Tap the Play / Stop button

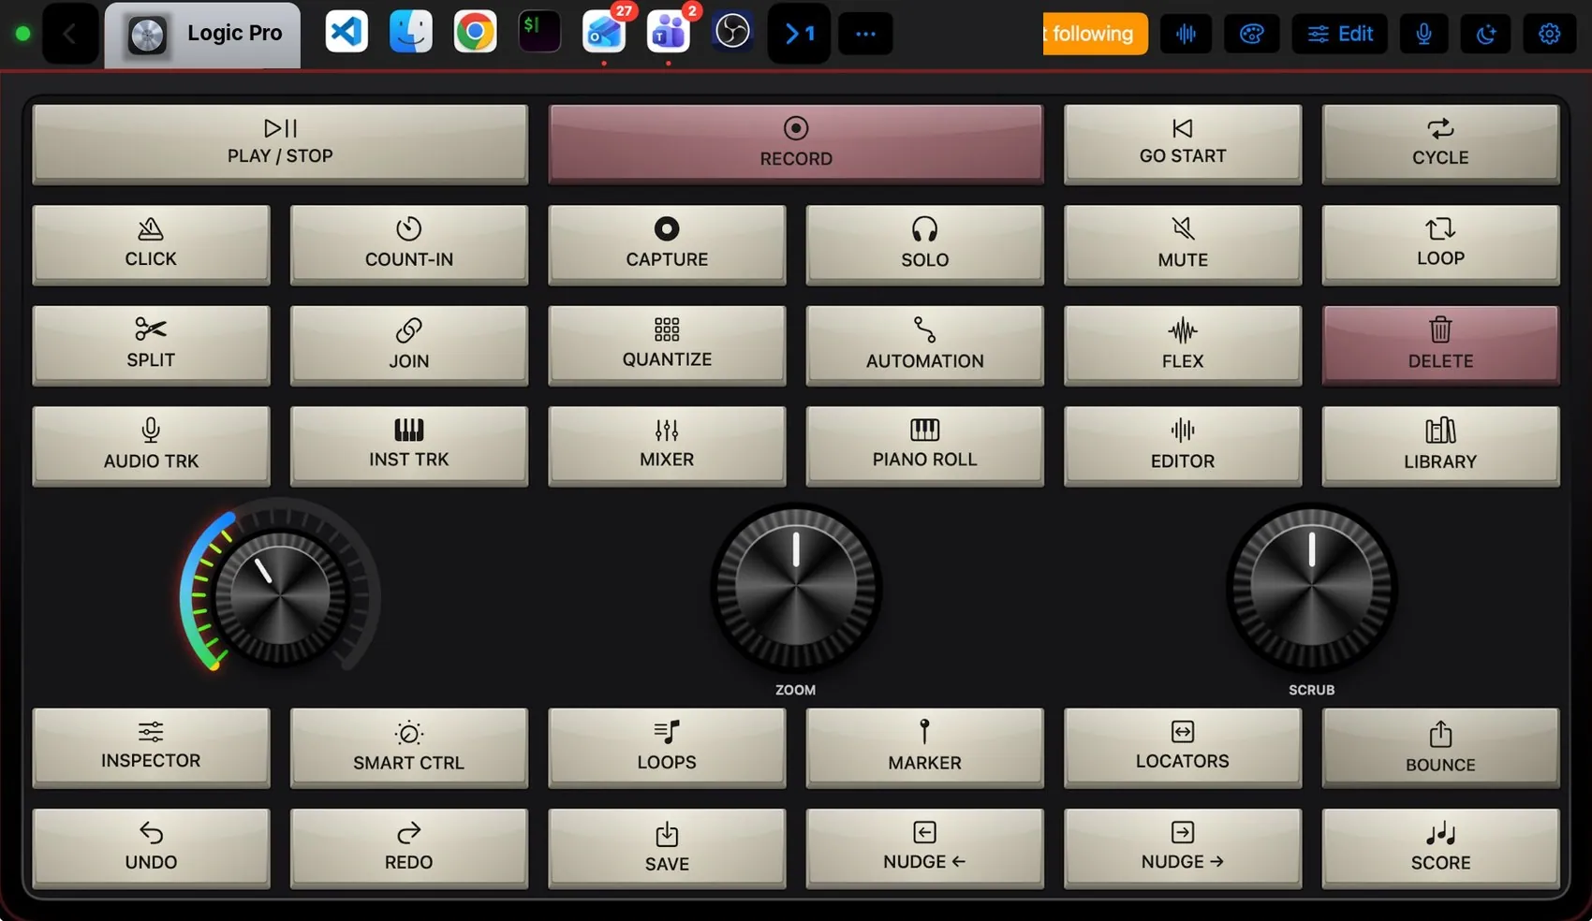pos(280,143)
